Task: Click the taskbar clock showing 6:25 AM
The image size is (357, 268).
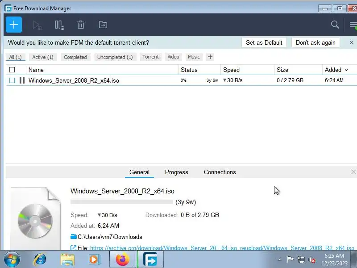Action: pos(334,260)
